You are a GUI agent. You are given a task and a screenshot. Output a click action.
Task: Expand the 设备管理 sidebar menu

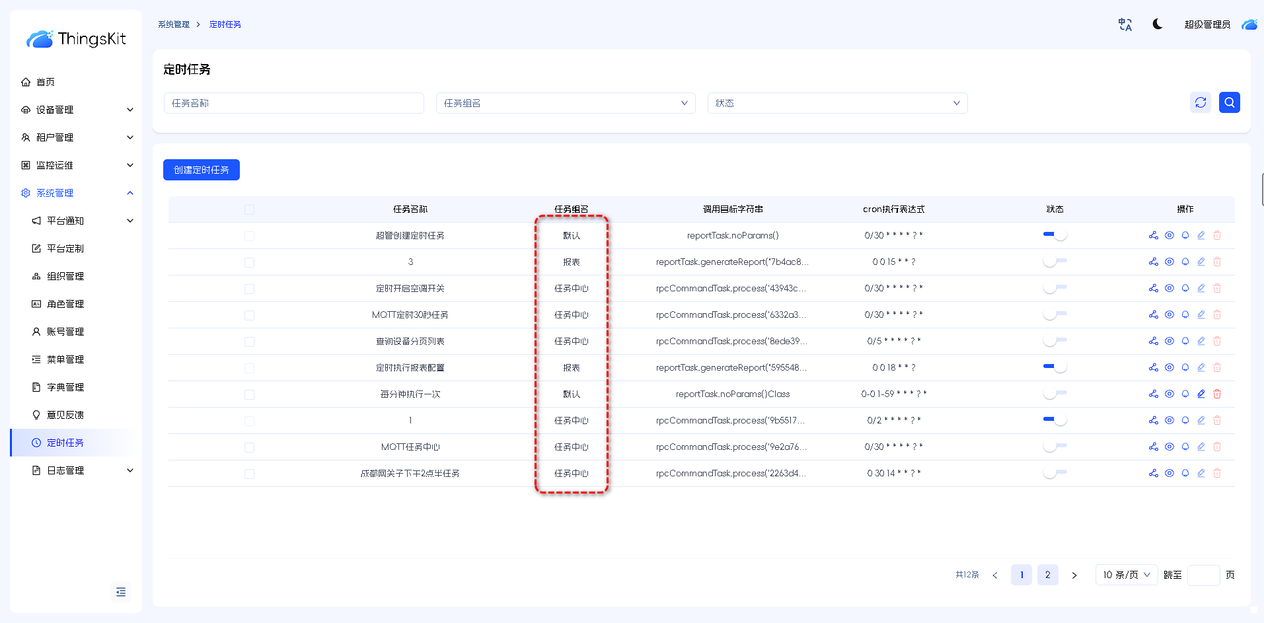point(76,110)
